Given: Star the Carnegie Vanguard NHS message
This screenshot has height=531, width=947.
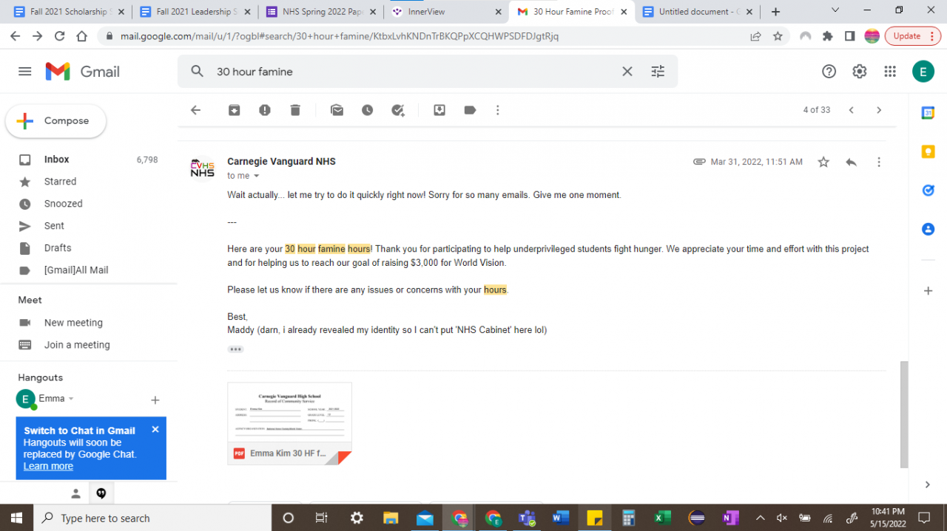Looking at the screenshot, I should [x=823, y=162].
